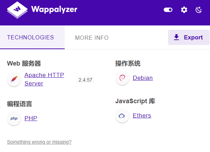
Task: Open the Ethers link
Action: 142,115
